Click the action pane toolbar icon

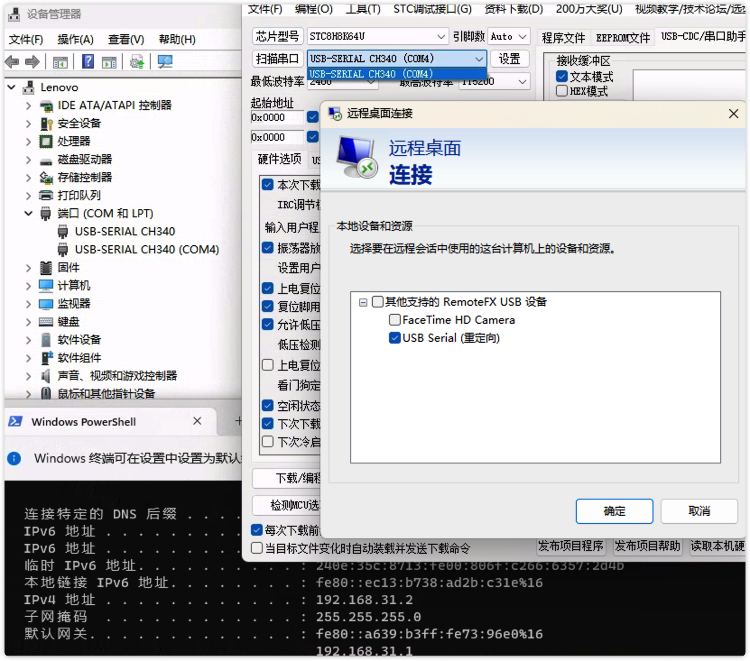[x=109, y=62]
